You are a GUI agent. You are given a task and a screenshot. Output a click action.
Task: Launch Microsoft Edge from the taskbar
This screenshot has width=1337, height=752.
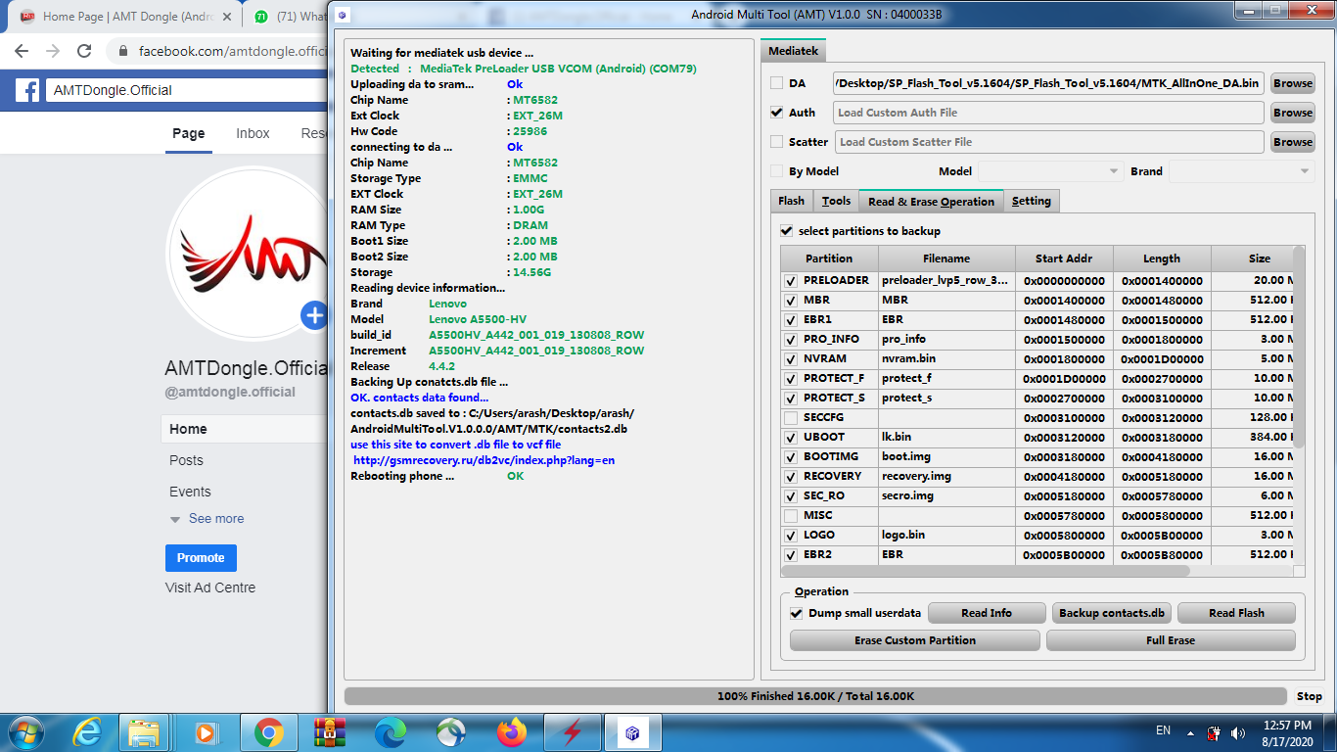391,731
